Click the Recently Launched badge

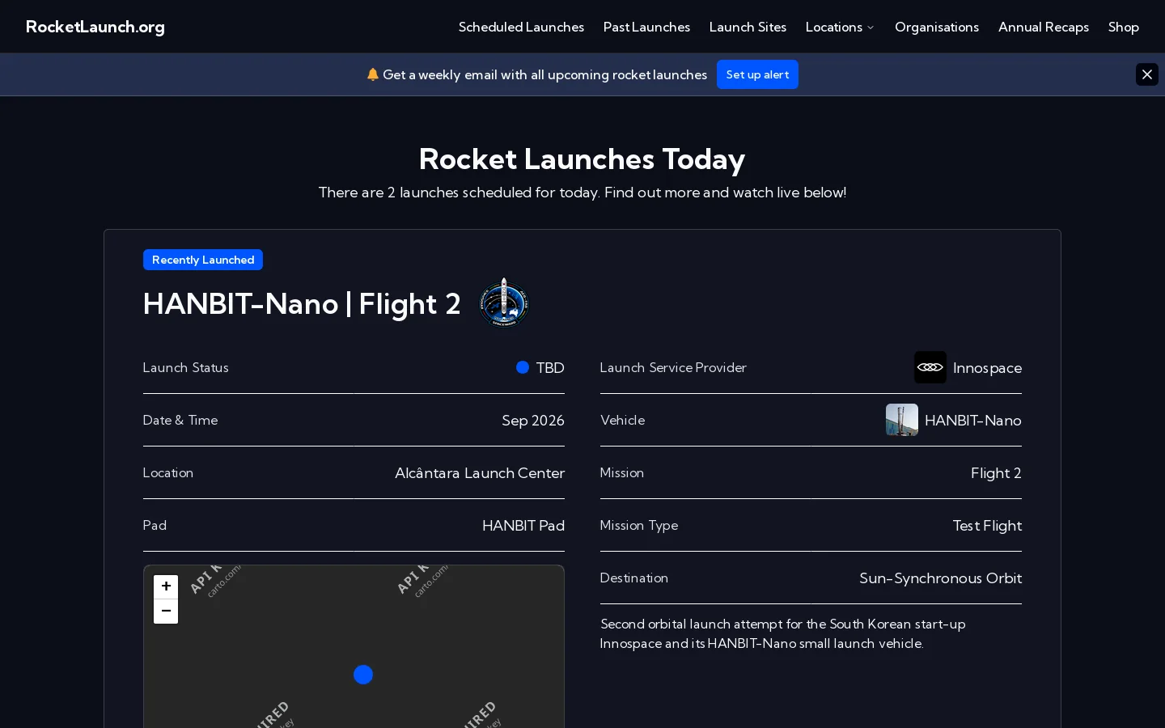click(203, 260)
